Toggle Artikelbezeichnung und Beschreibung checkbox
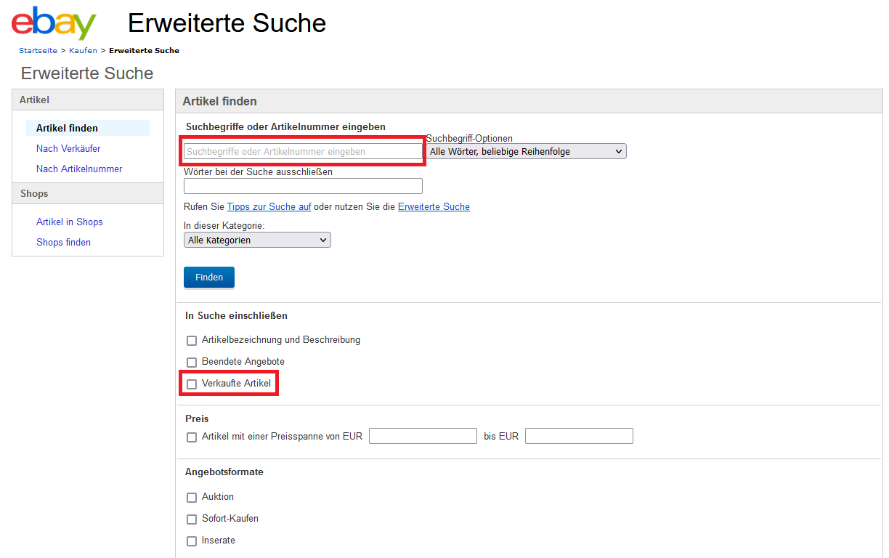889x558 pixels. tap(192, 340)
